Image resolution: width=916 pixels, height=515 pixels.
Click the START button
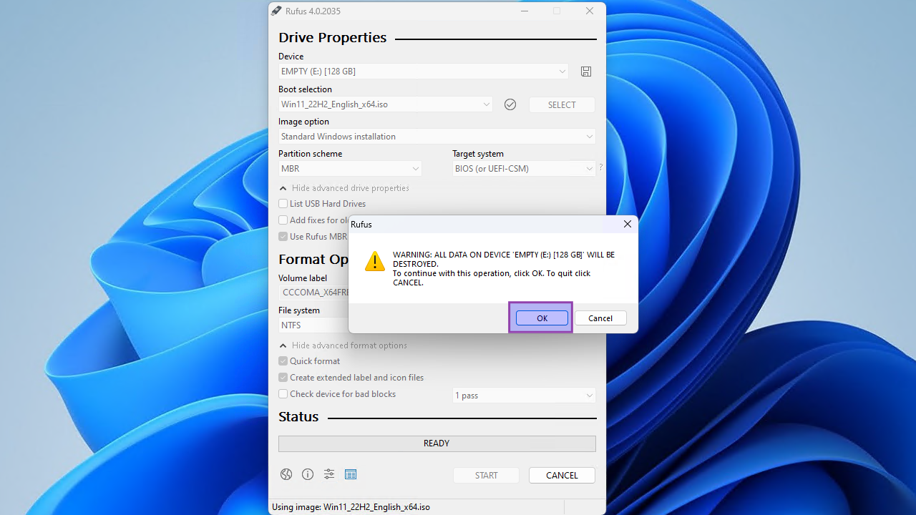[486, 476]
